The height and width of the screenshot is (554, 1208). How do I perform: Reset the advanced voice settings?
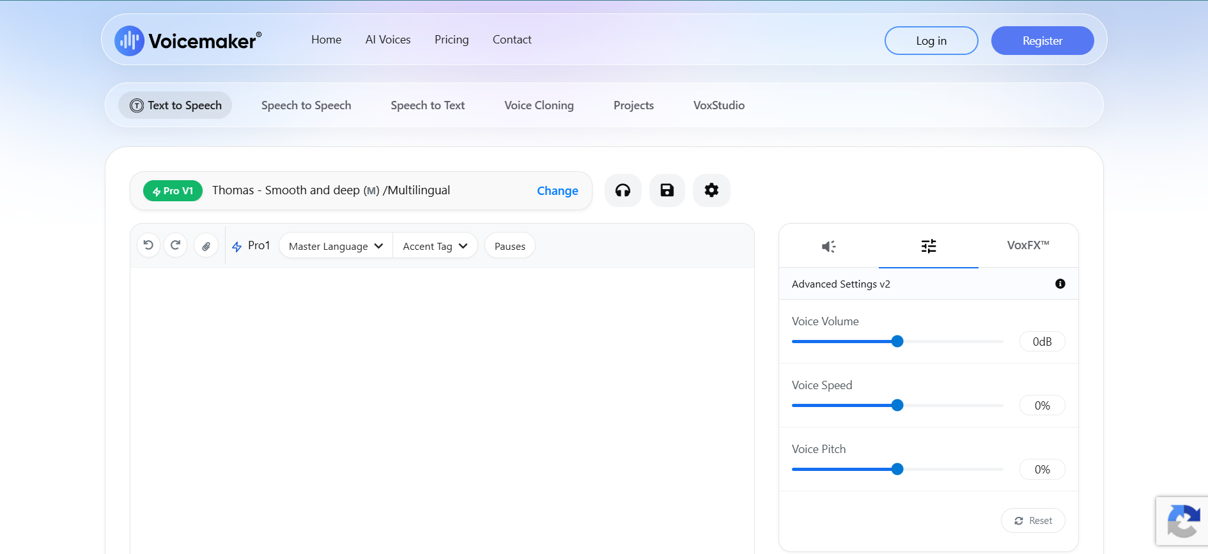point(1033,521)
